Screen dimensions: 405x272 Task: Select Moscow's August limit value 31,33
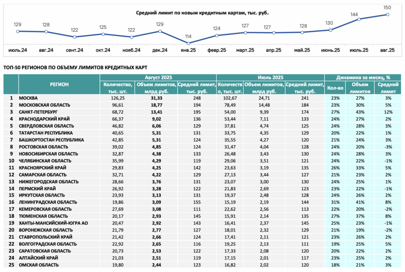[157, 98]
